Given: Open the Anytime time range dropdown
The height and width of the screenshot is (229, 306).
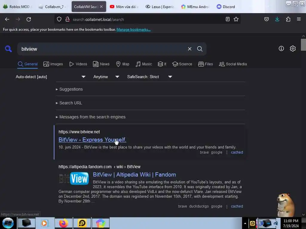Looking at the screenshot, I should (106, 77).
